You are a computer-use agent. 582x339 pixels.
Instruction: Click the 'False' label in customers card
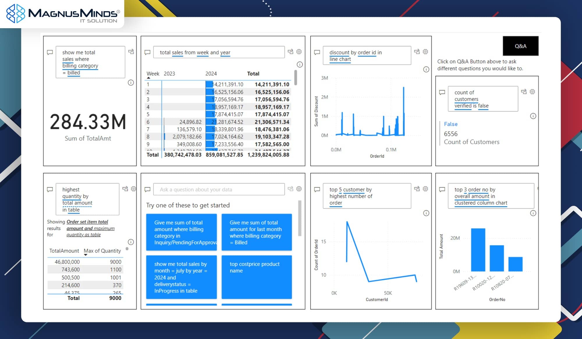(x=450, y=124)
